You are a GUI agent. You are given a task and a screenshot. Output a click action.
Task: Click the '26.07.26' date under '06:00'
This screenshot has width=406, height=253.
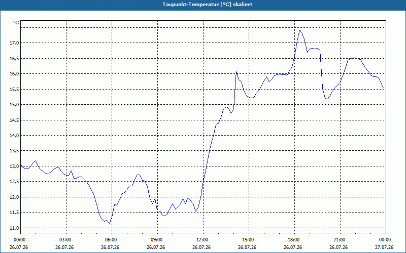(110, 247)
